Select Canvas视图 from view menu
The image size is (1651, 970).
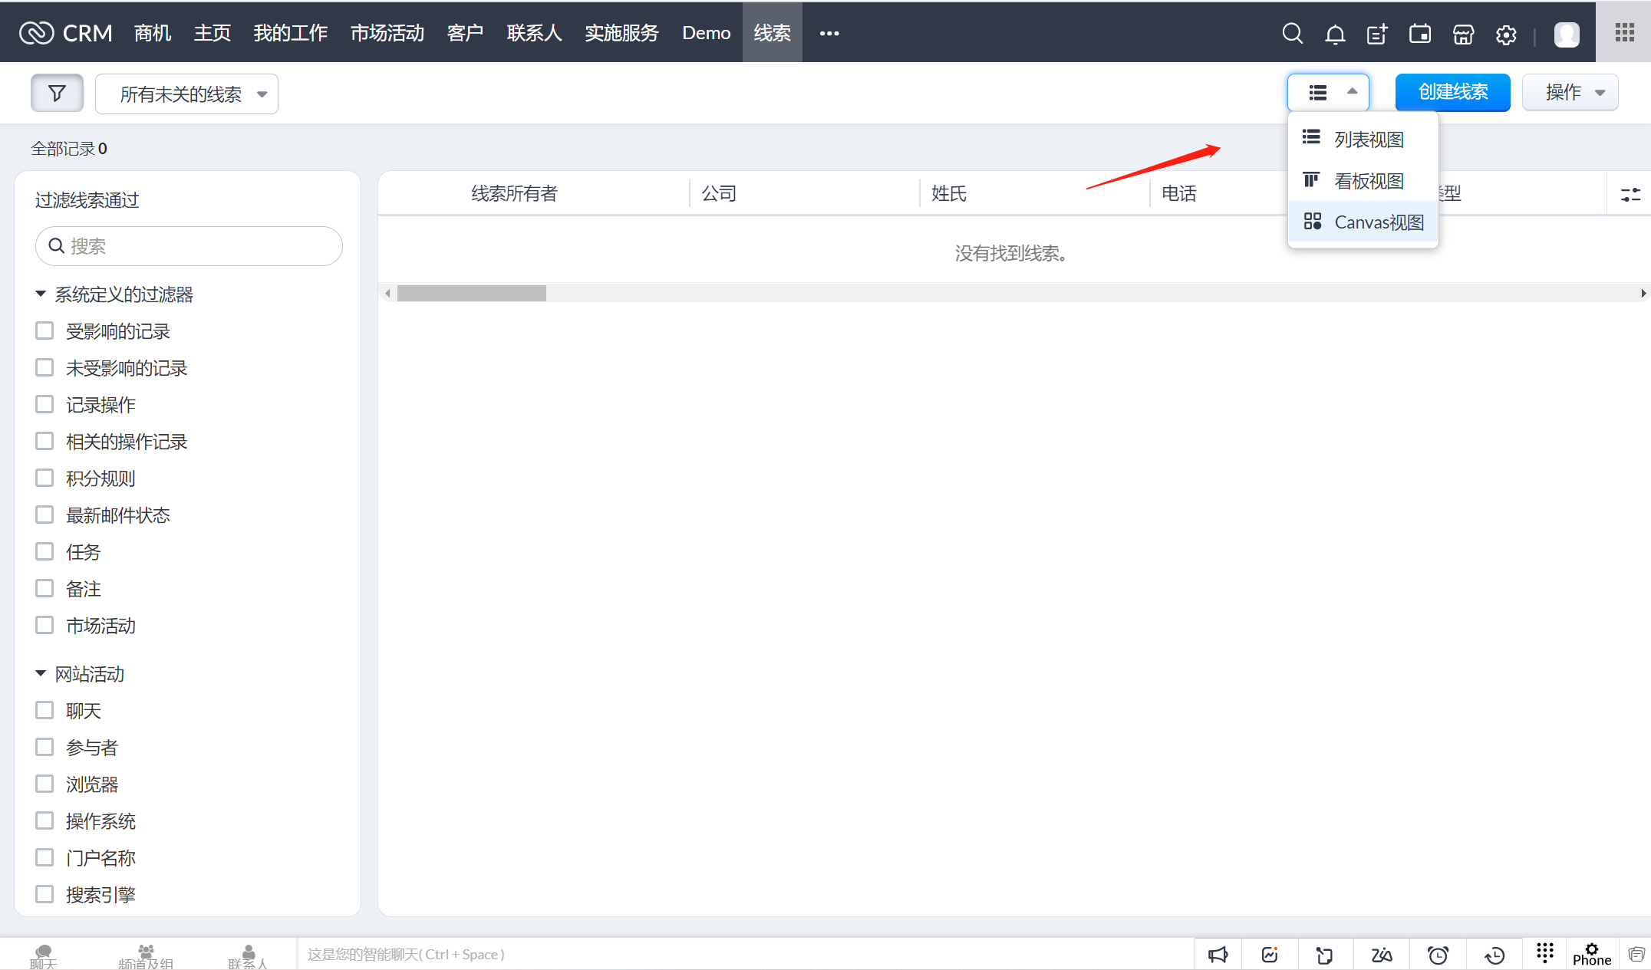[x=1363, y=222]
